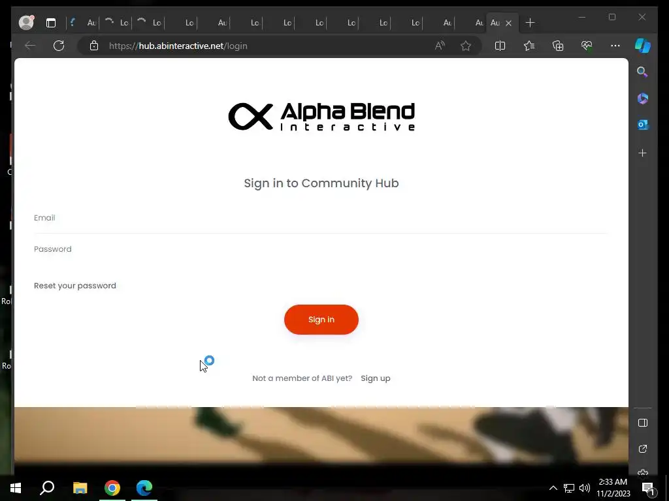
Task: Open the Windows Start menu
Action: 16,488
